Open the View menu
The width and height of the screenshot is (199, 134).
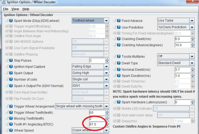pos(15,9)
